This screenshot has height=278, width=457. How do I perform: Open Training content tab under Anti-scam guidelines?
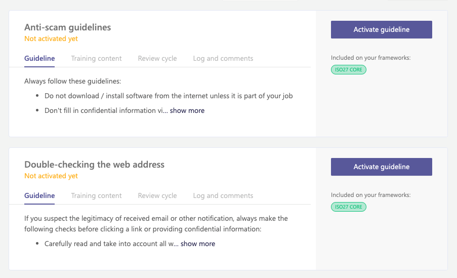(96, 58)
